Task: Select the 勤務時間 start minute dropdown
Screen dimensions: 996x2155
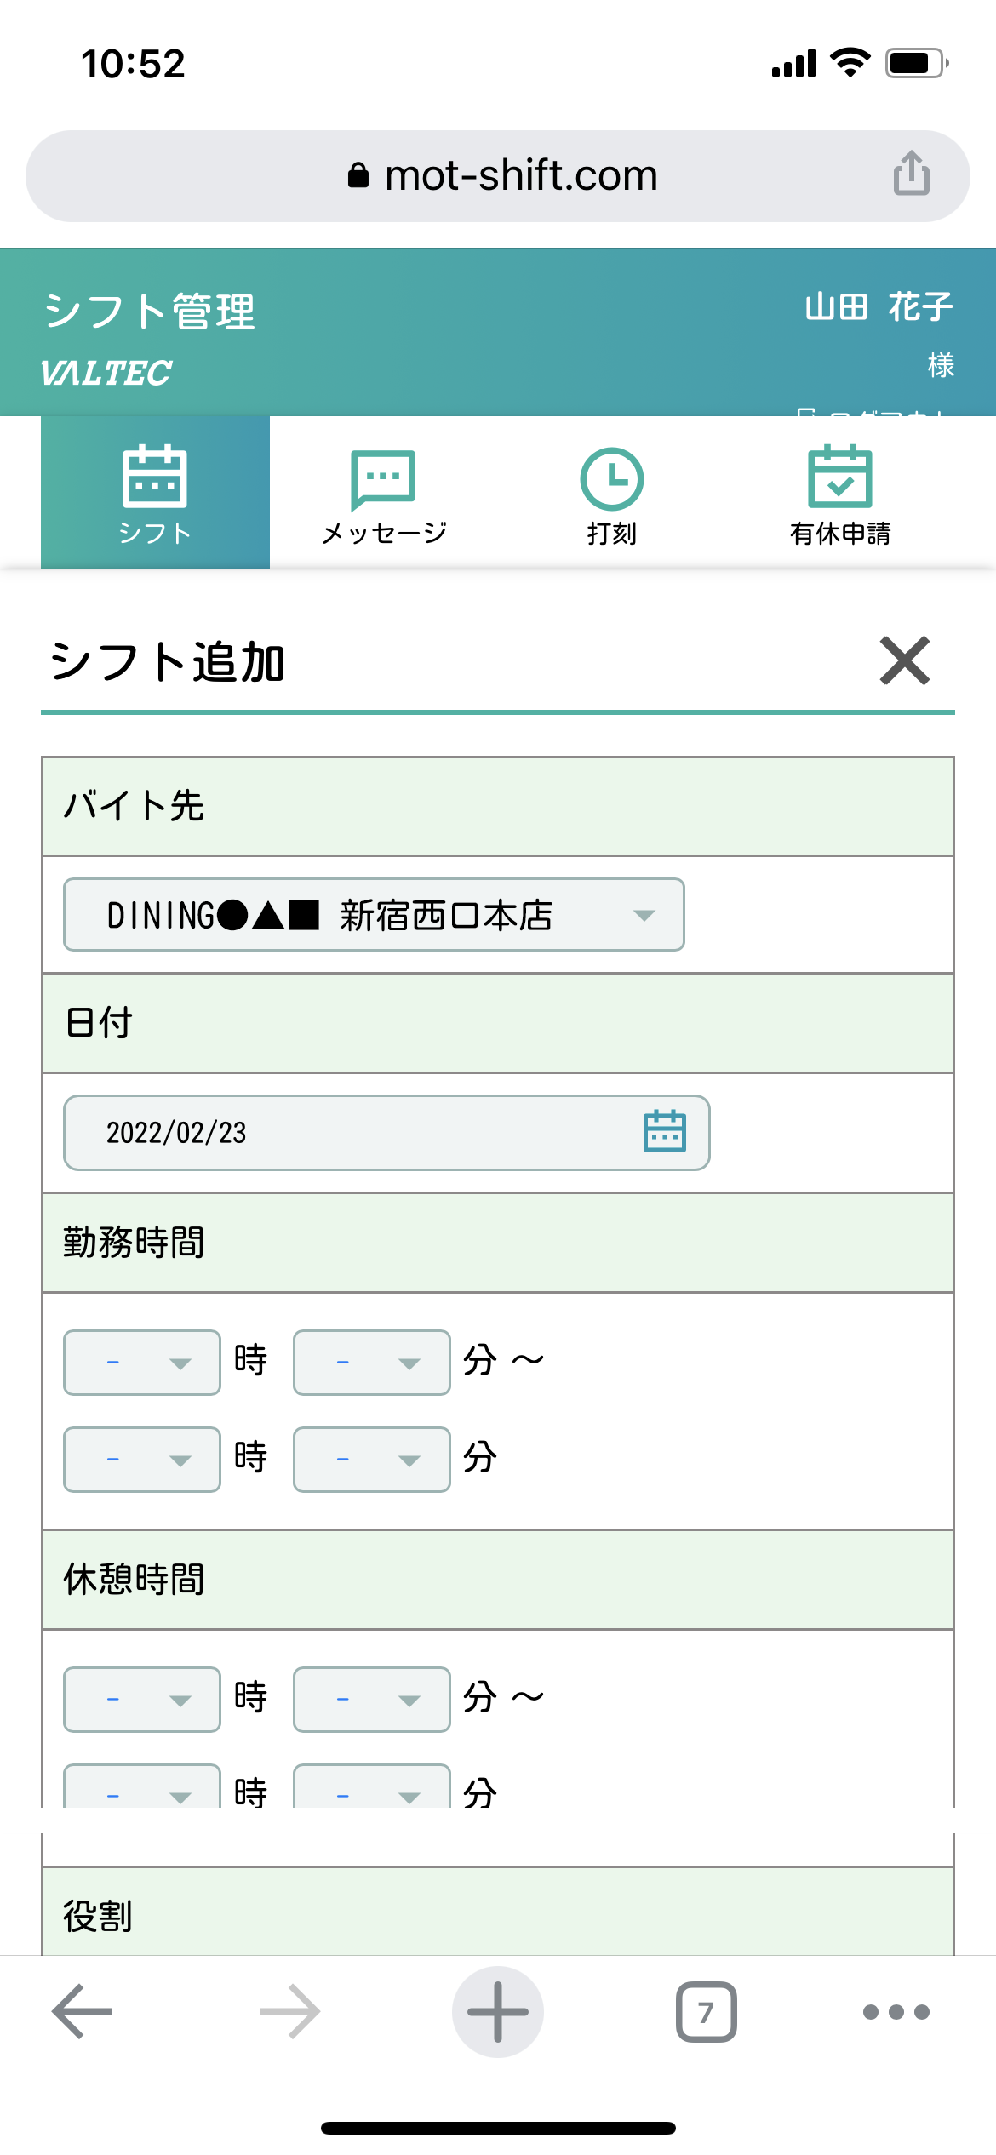Action: (371, 1363)
